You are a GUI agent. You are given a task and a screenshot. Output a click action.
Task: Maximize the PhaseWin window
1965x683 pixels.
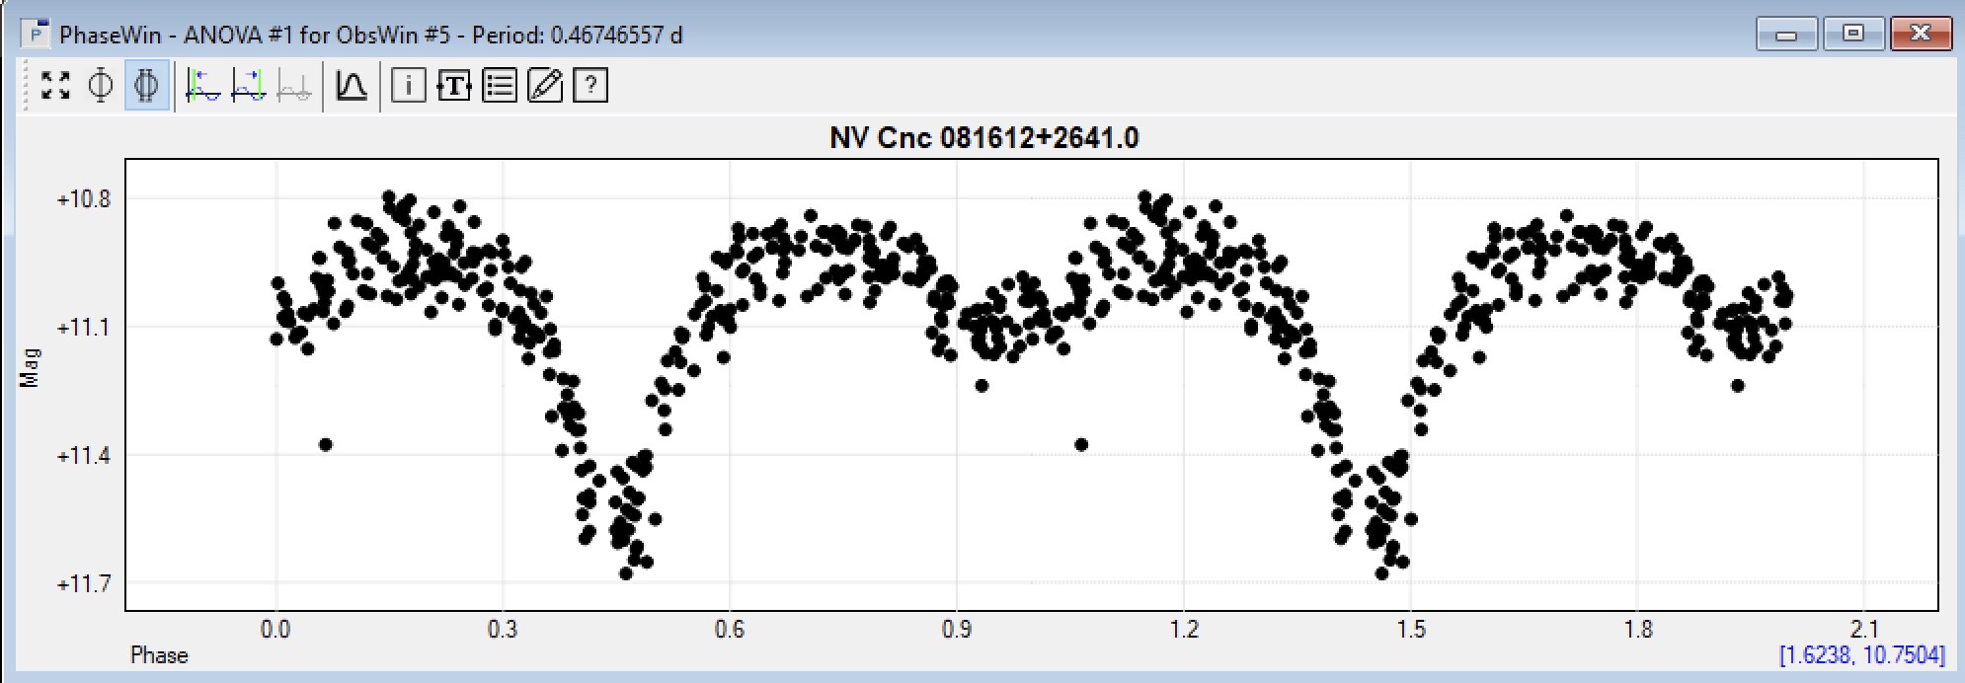[x=1853, y=35]
